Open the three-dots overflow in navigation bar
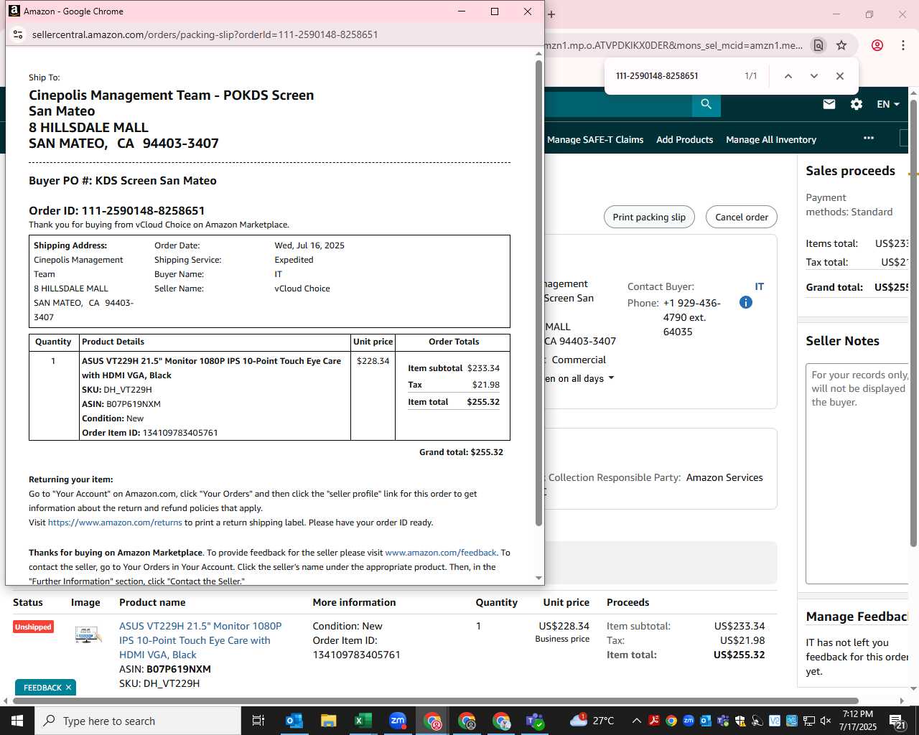 tap(869, 138)
